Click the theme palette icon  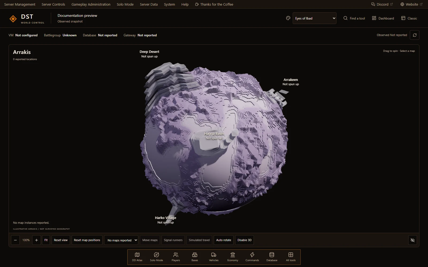[x=288, y=18]
